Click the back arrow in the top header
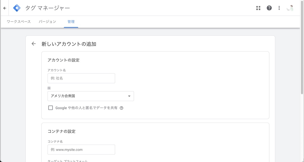 [x=5, y=8]
